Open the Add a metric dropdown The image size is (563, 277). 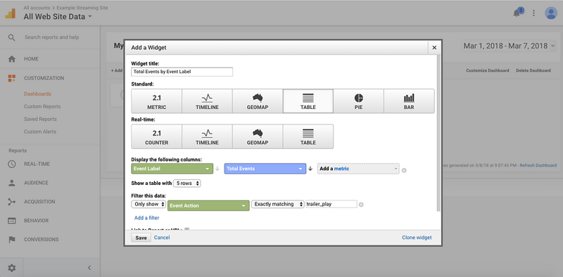[358, 169]
